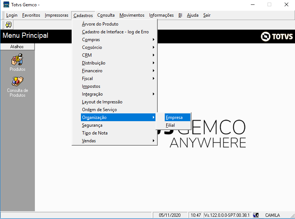The width and height of the screenshot is (295, 219).
Task: Open the Ajuda menu
Action: tap(193, 15)
